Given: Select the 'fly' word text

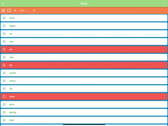Looking at the screenshot, I should (11, 89).
